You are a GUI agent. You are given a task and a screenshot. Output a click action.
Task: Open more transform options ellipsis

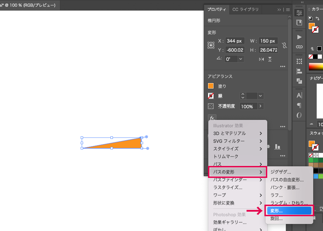point(282,66)
